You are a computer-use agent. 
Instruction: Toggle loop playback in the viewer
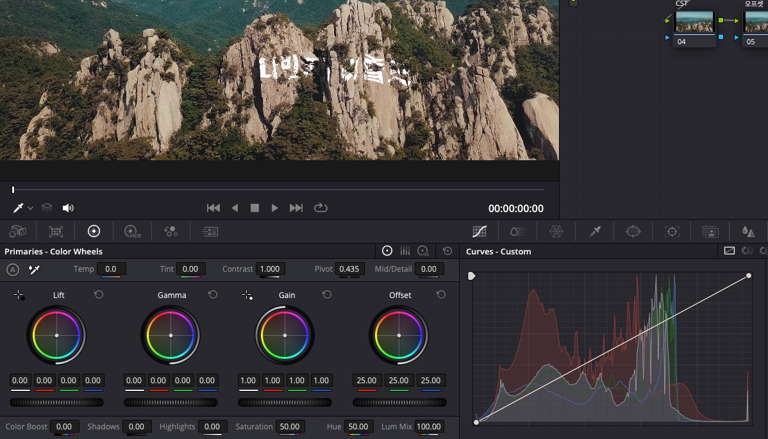pyautogui.click(x=321, y=208)
